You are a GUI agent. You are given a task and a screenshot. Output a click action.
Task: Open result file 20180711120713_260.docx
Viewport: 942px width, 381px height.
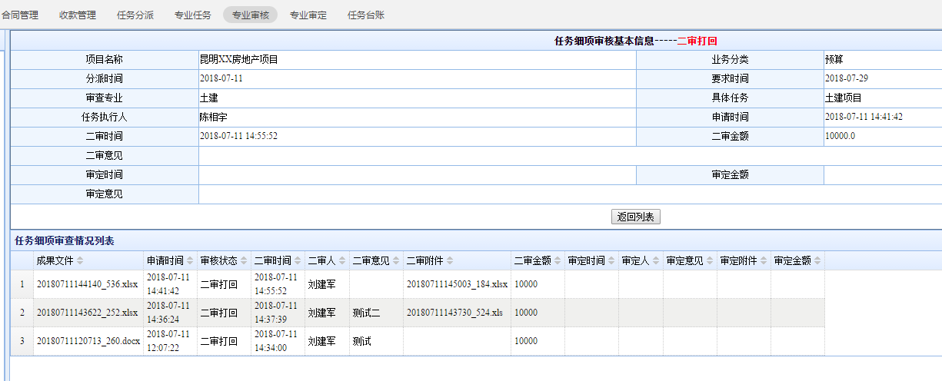click(88, 341)
